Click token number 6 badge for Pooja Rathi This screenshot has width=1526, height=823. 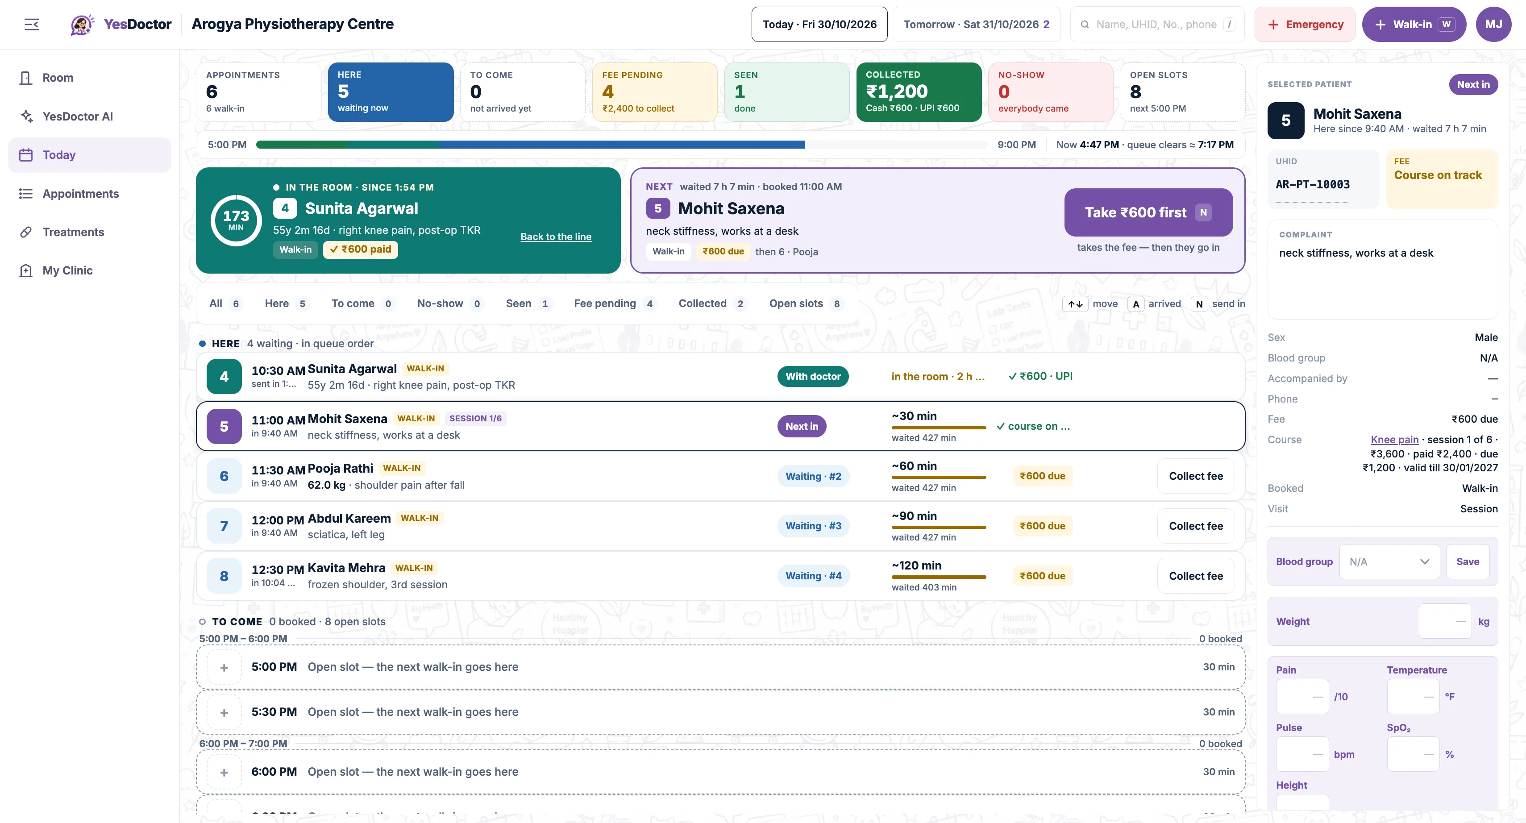224,476
